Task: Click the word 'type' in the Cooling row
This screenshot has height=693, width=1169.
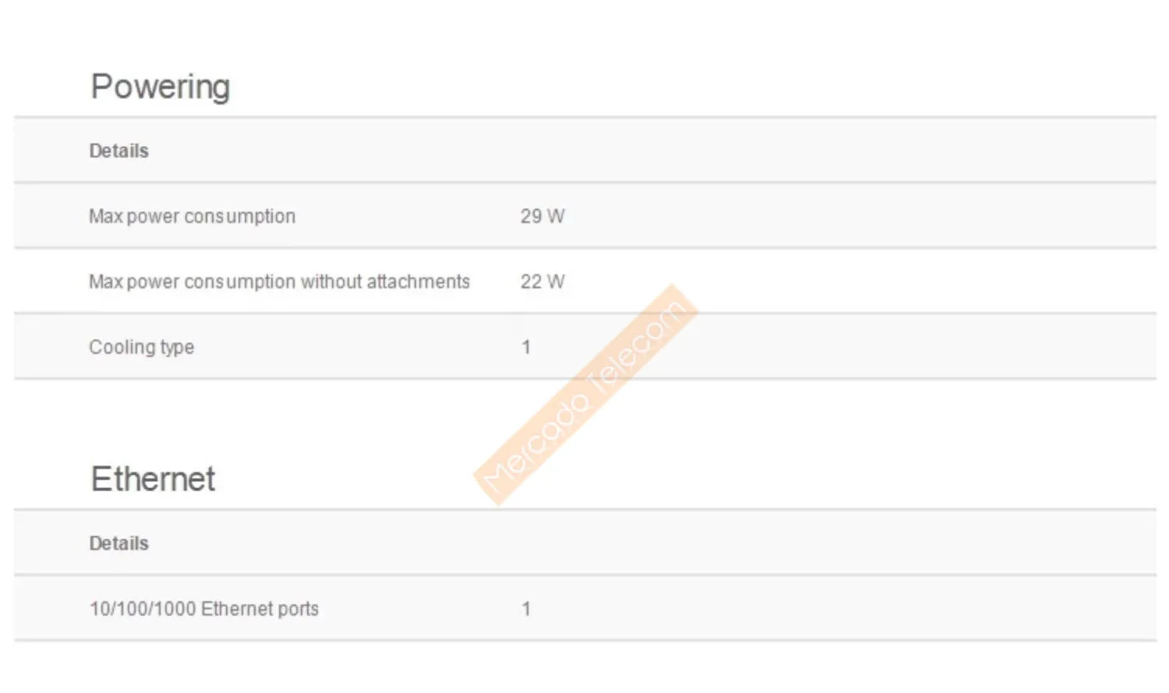Action: point(177,348)
